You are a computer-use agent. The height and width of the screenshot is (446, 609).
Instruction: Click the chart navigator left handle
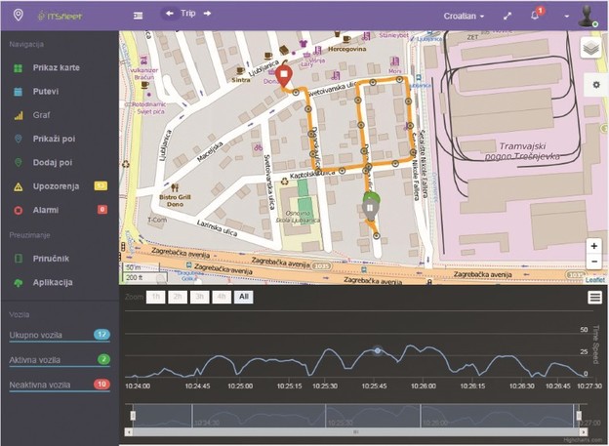click(132, 417)
